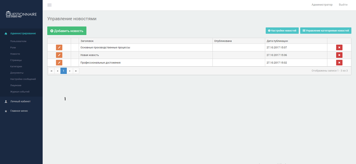Viewport: 356px width, 164px height.
Task: Click the 'Добавить новость' button
Action: (x=67, y=31)
